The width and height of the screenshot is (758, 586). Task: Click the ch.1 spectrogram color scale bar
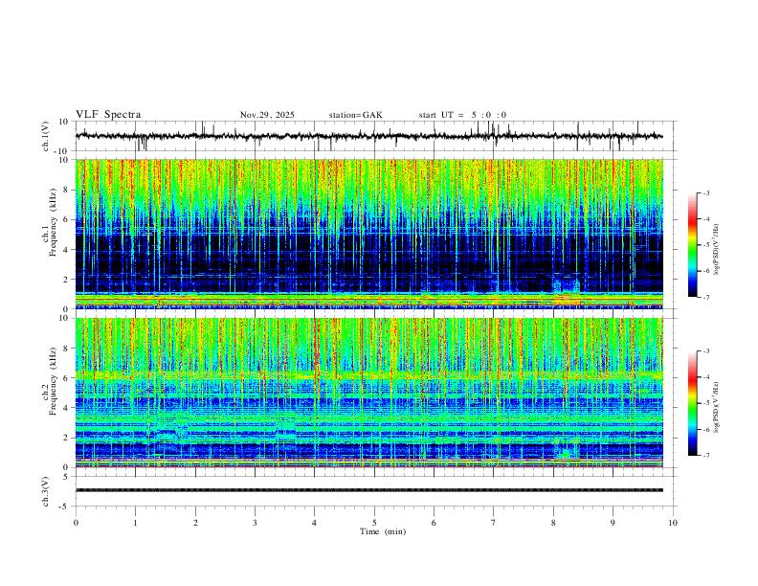click(x=693, y=245)
